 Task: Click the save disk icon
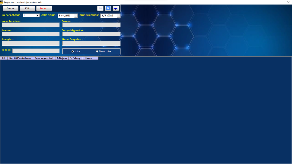click(100, 8)
